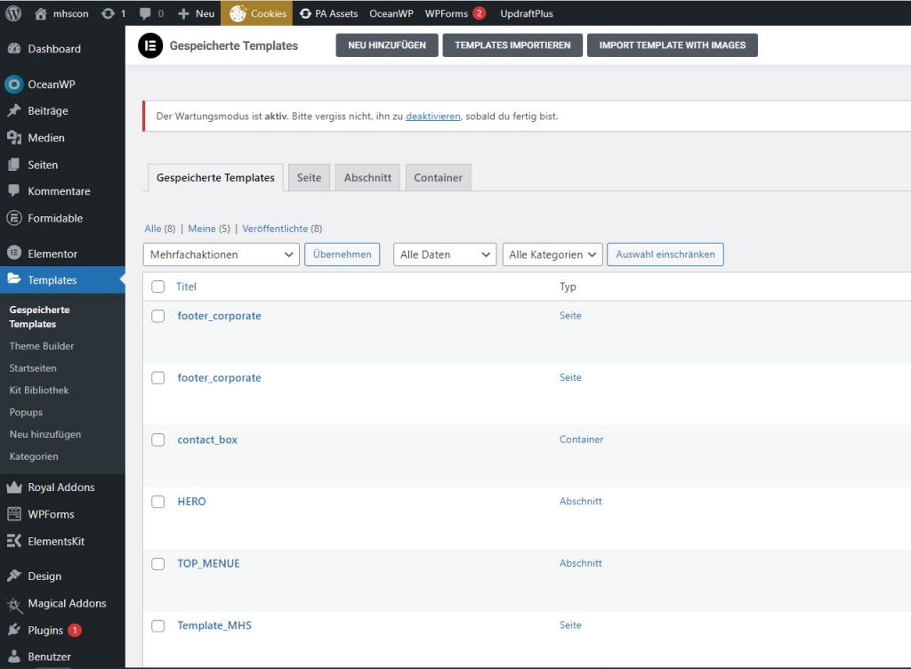Toggle the select-all checkbox beside Titel
This screenshot has width=911, height=669.
158,286
